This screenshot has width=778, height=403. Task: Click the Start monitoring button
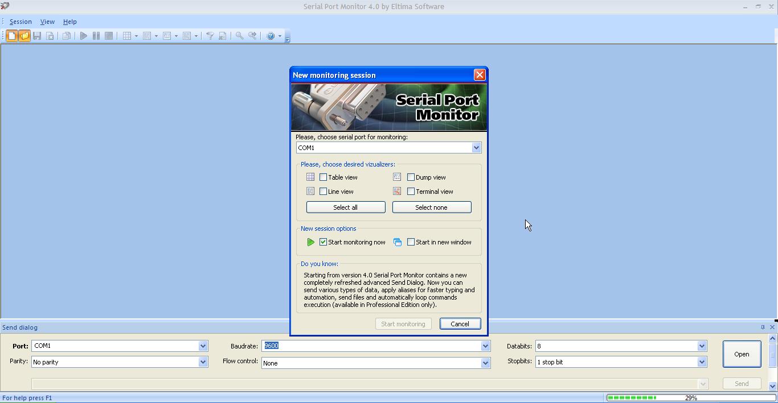click(x=403, y=324)
